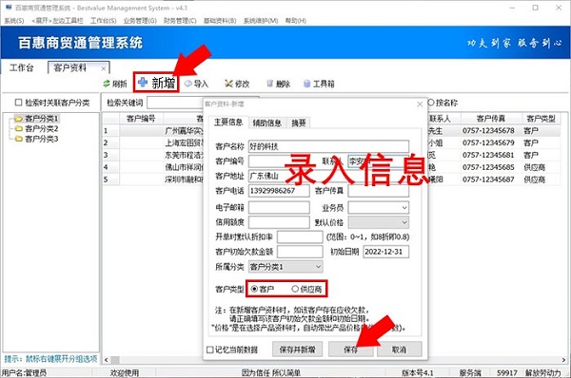This screenshot has height=378, width=571.
Task: Switch to the 主要信息 dialog tab
Action: coord(228,123)
